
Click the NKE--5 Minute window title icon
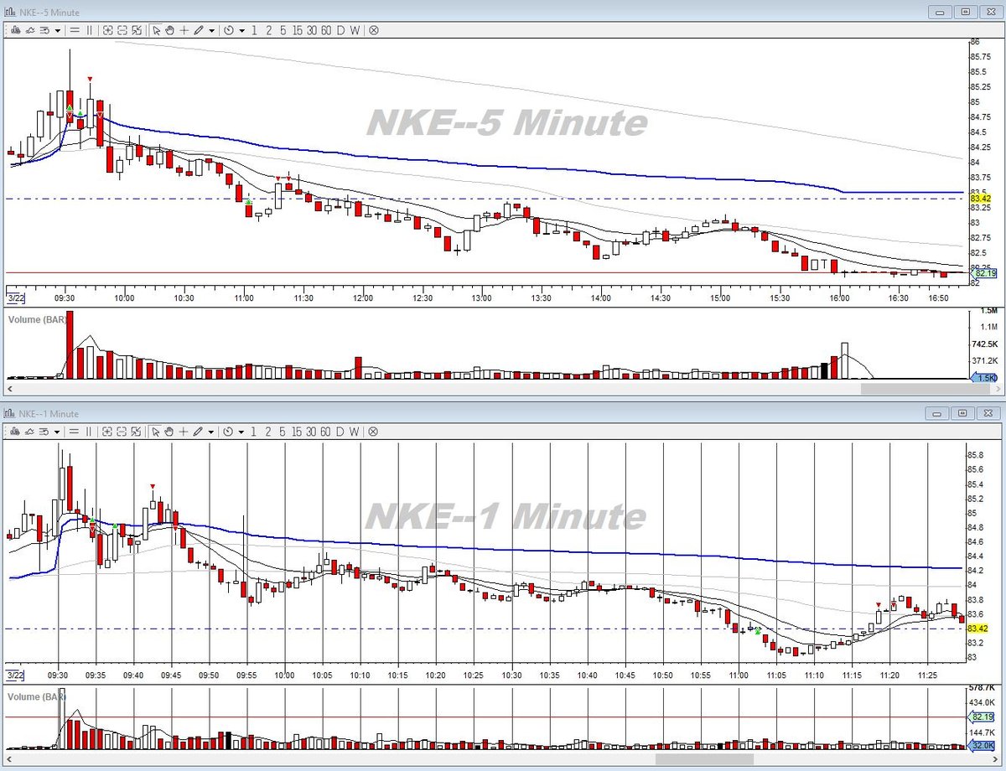9,12
